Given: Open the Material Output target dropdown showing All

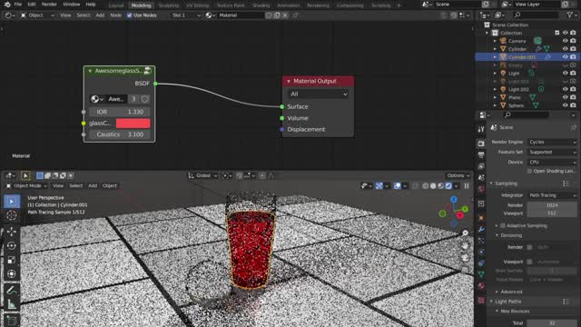Looking at the screenshot, I should click(x=319, y=94).
